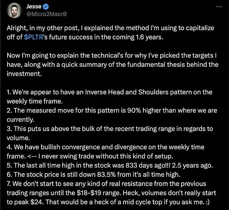Click the opening paragraph starting with Alright
The width and height of the screenshot is (229, 210).
pos(111,32)
